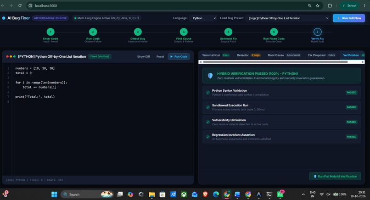Click the Fixed (Verified) status badge
The width and height of the screenshot is (370, 200).
pyautogui.click(x=100, y=56)
